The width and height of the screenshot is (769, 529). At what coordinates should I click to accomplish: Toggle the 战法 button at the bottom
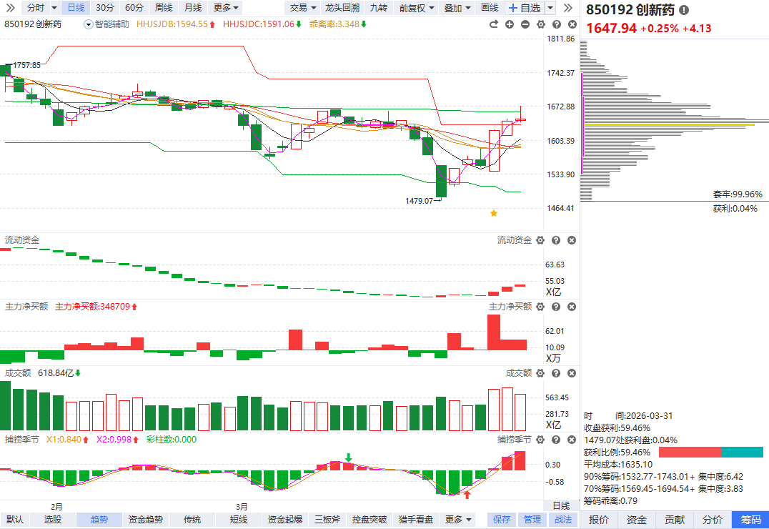[x=563, y=520]
